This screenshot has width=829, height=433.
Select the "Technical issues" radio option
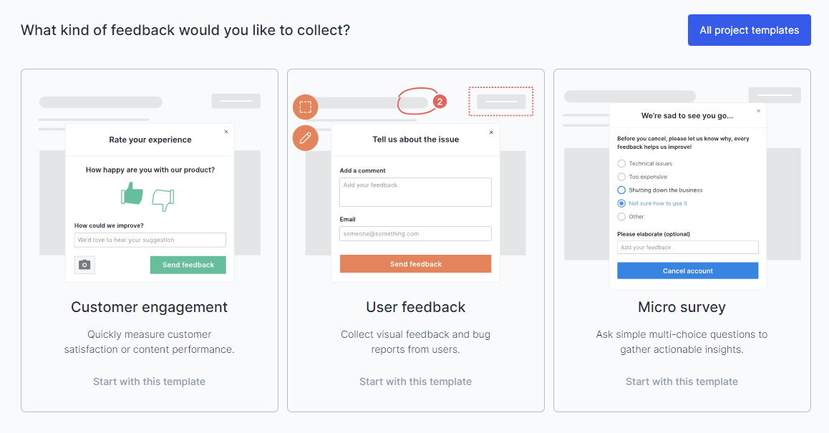(x=621, y=163)
